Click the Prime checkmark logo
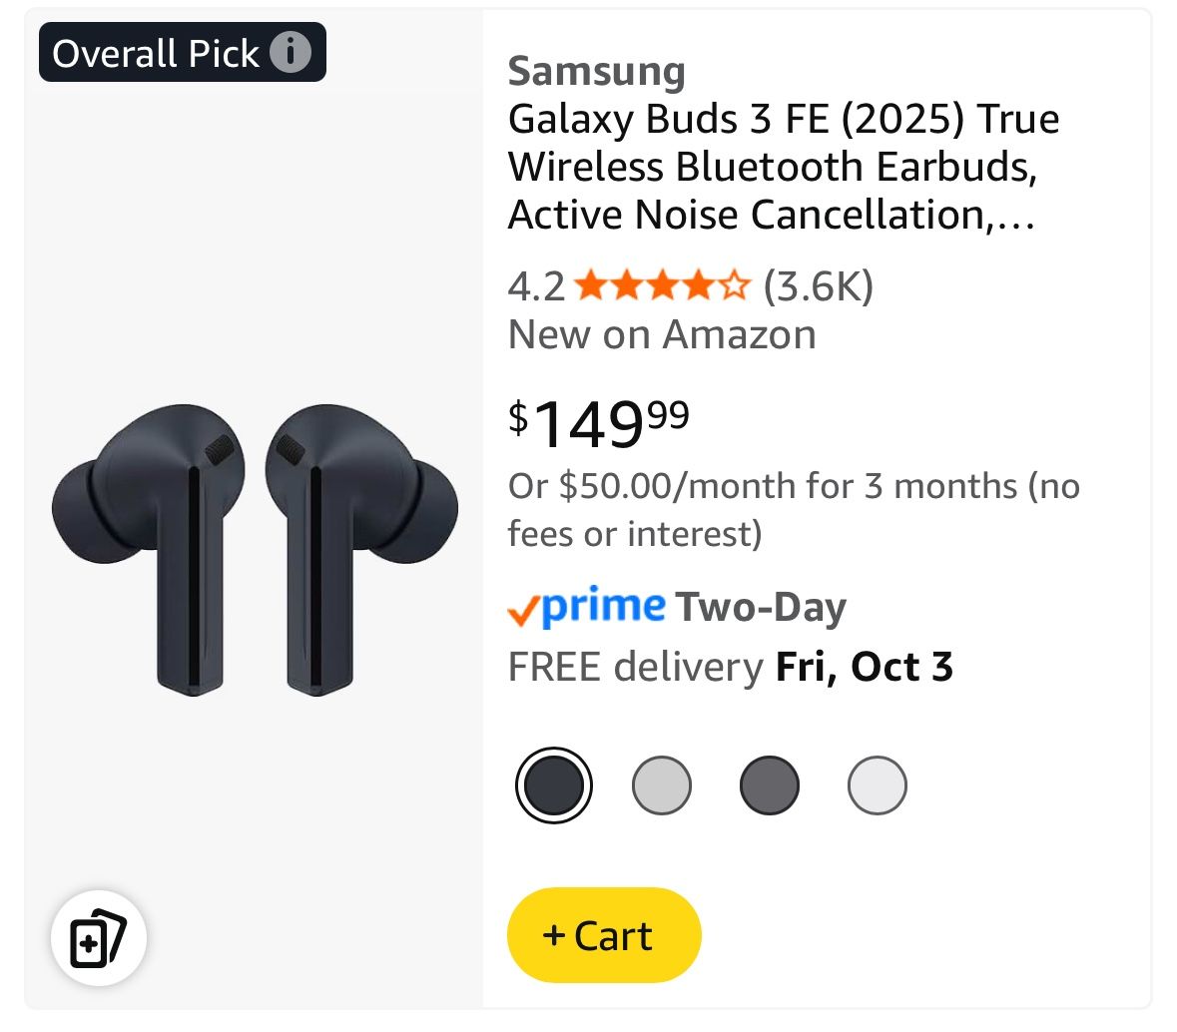This screenshot has width=1177, height=1032. point(586,607)
